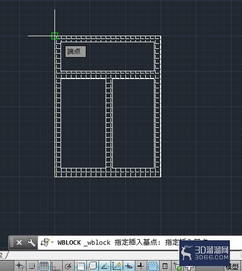242x271 pixels.
Task: Toggle Object Snap Tracking button
Action: [105, 266]
